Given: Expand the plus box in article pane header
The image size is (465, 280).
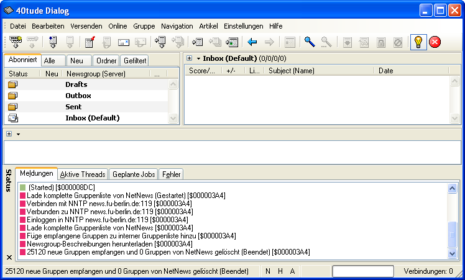Looking at the screenshot, I should click(9, 134).
